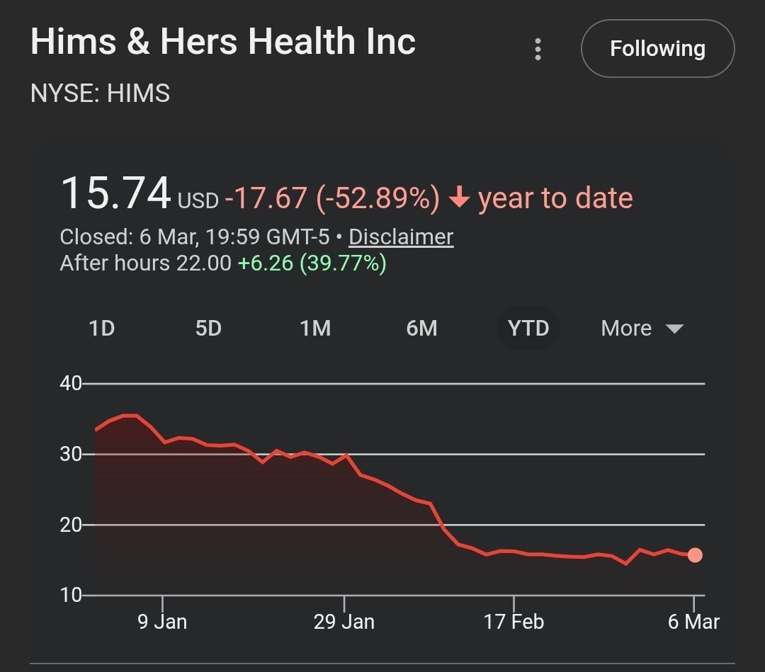Select the YTD range tab

[x=528, y=328]
